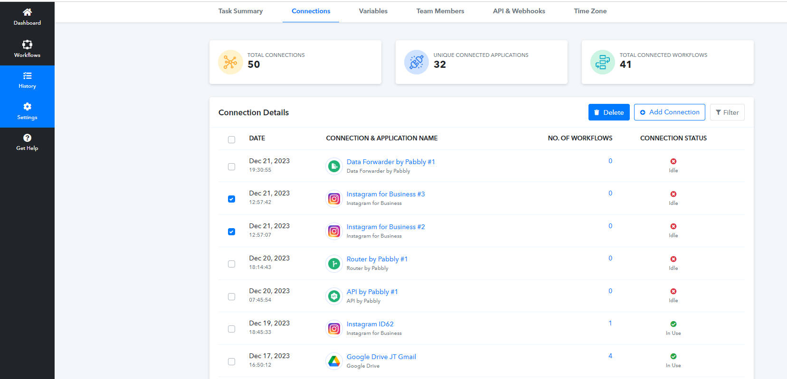Screen dimensions: 787x379
Task: Uncheck the Instagram for Business #2 row checkbox
Action: click(231, 231)
